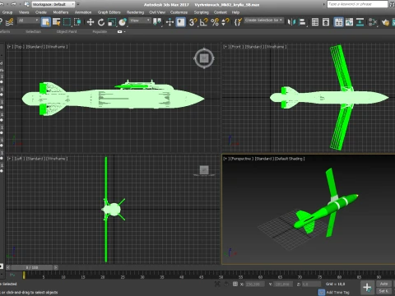The height and width of the screenshot is (296, 395).
Task: Click the search binoculars icon
Action: click(x=392, y=4)
